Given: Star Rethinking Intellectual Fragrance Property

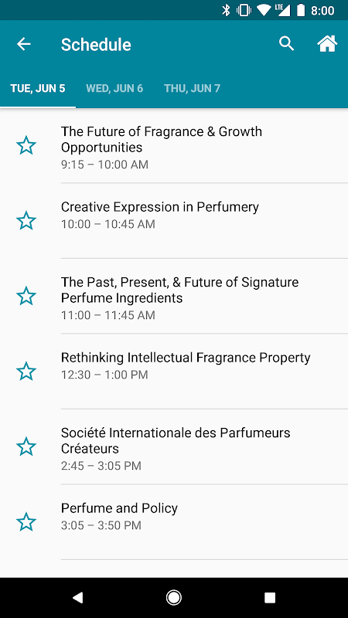Looking at the screenshot, I should click(x=26, y=372).
